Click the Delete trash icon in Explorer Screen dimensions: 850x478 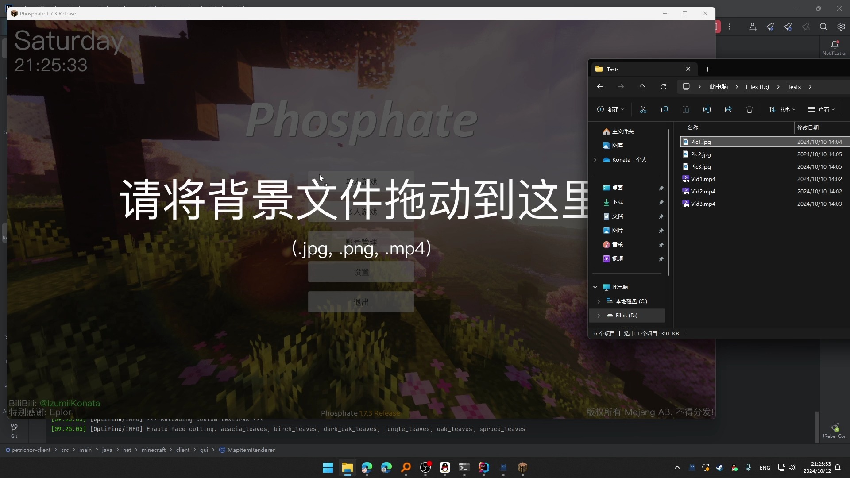[x=750, y=109]
